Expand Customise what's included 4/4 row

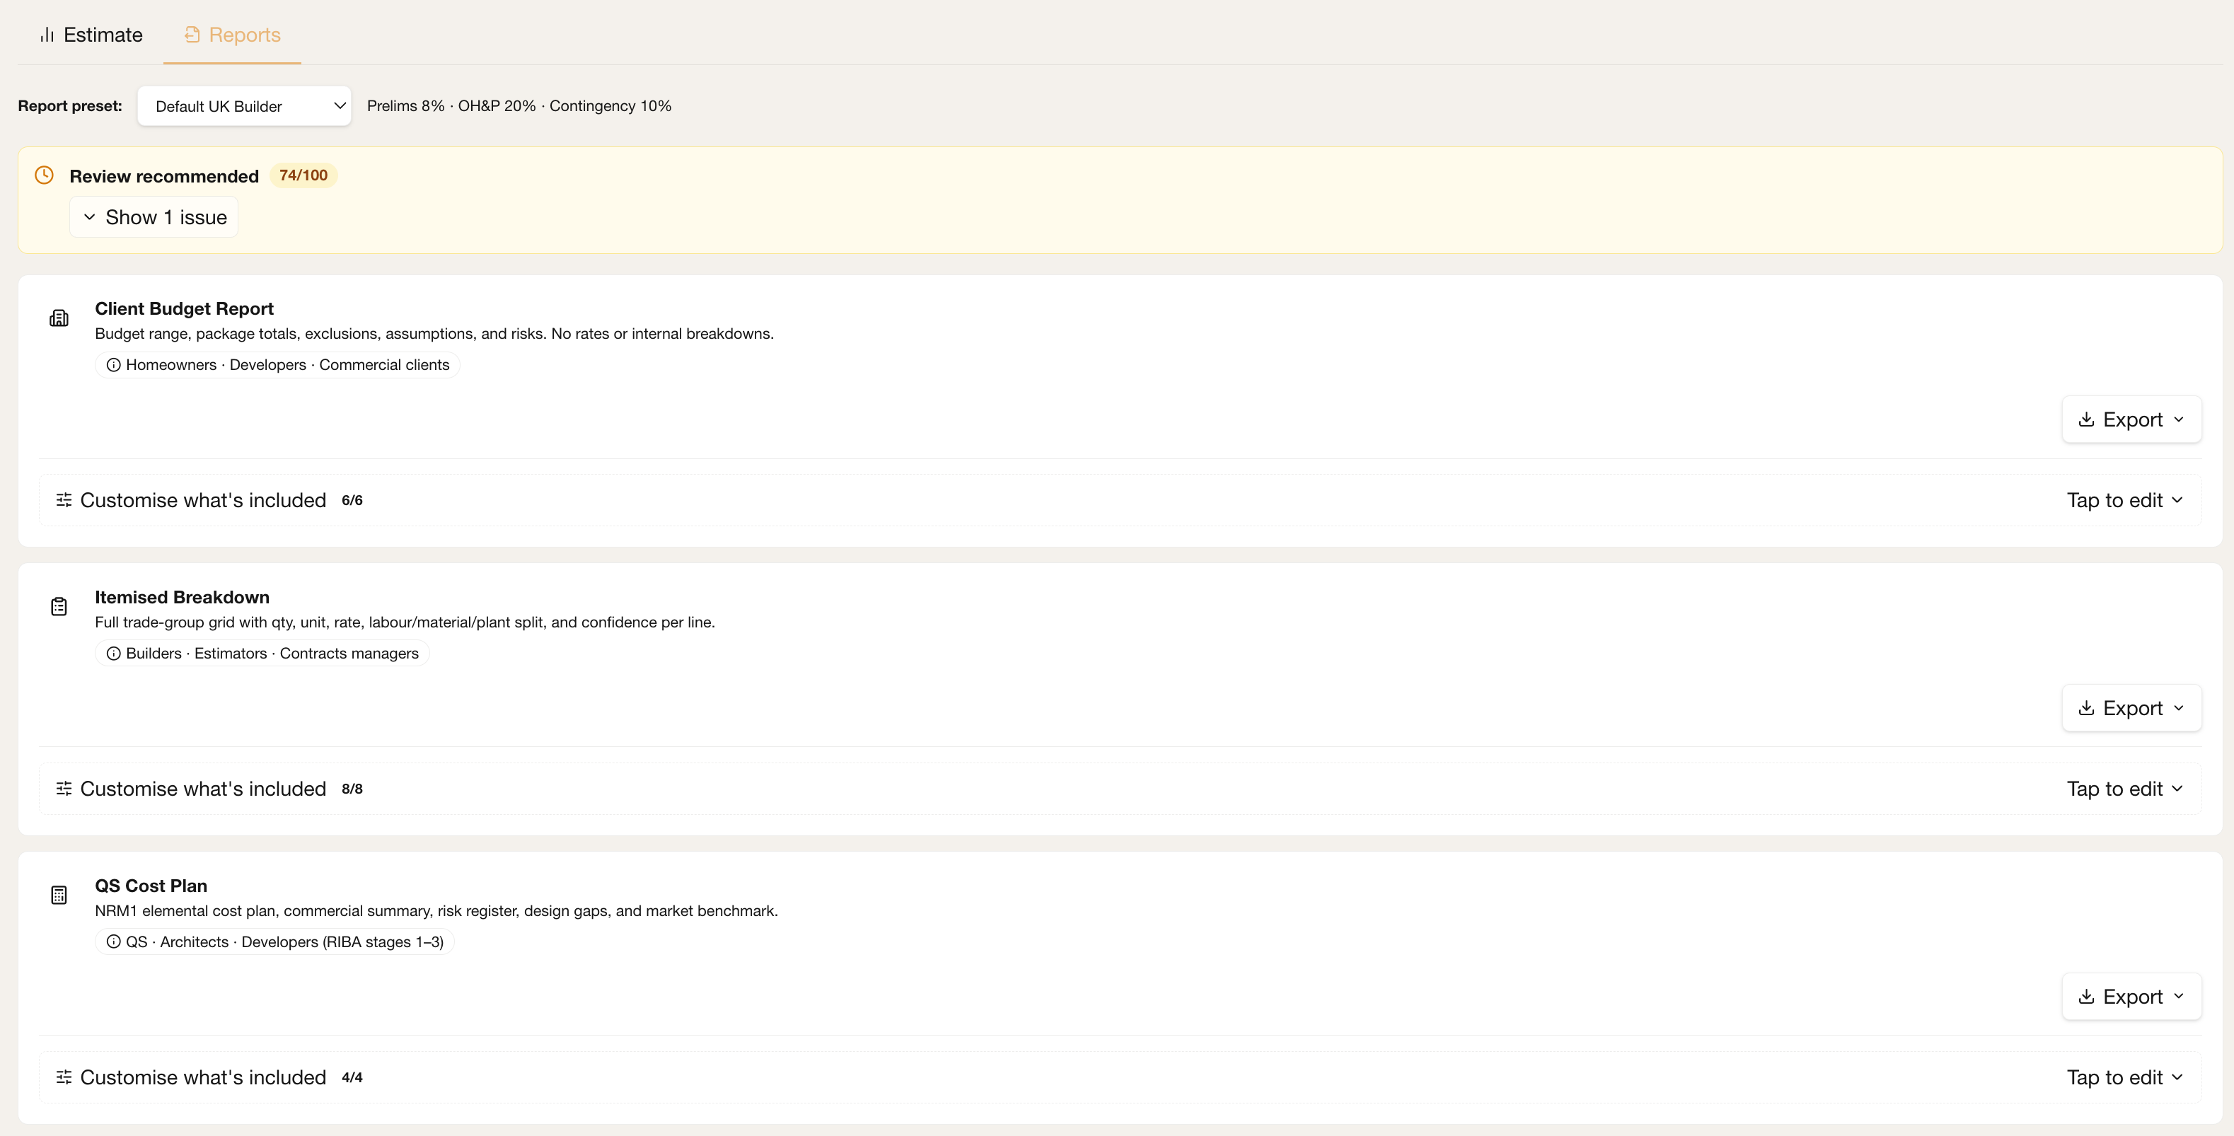coord(1120,1077)
